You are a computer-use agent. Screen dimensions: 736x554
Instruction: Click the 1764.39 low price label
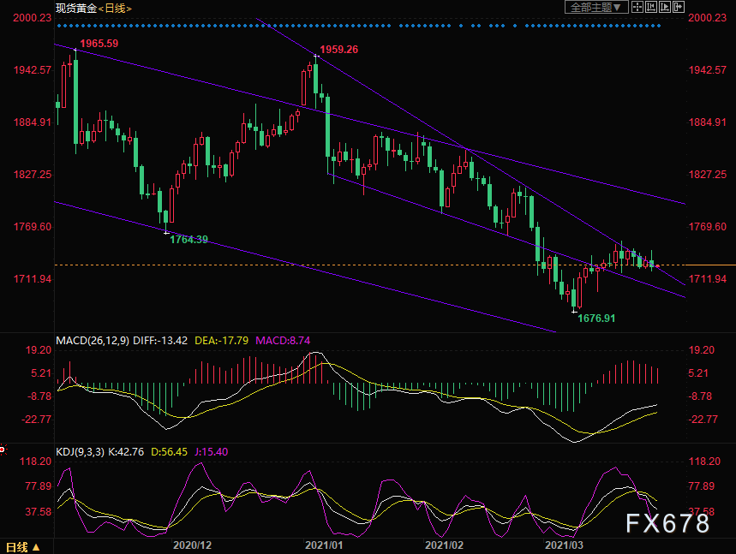(x=188, y=240)
